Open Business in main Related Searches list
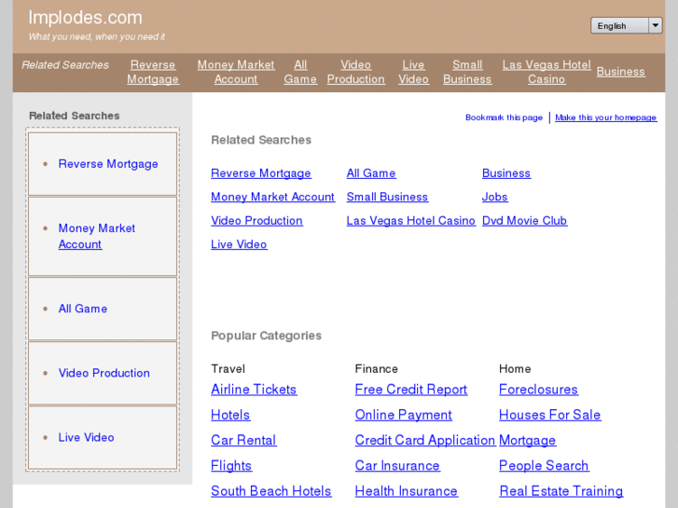Screen dimensions: 678x508 tap(506, 173)
